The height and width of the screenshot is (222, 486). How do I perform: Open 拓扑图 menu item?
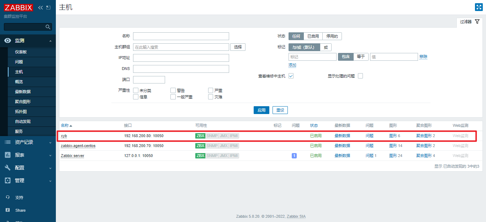(31, 112)
